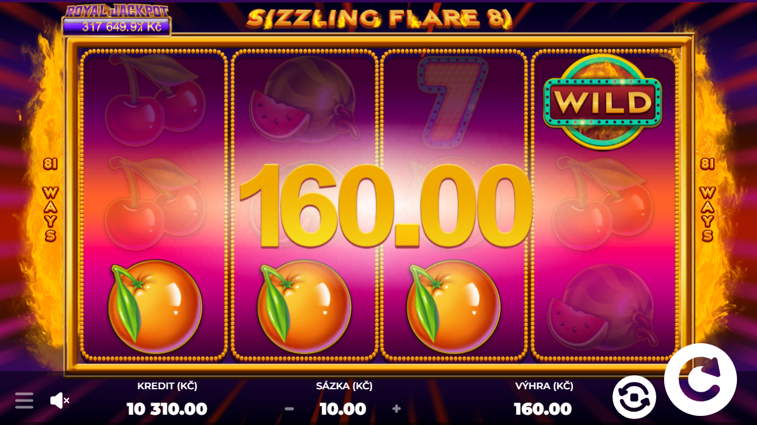
Task: Click the cherries on the fourth reel
Action: click(602, 203)
